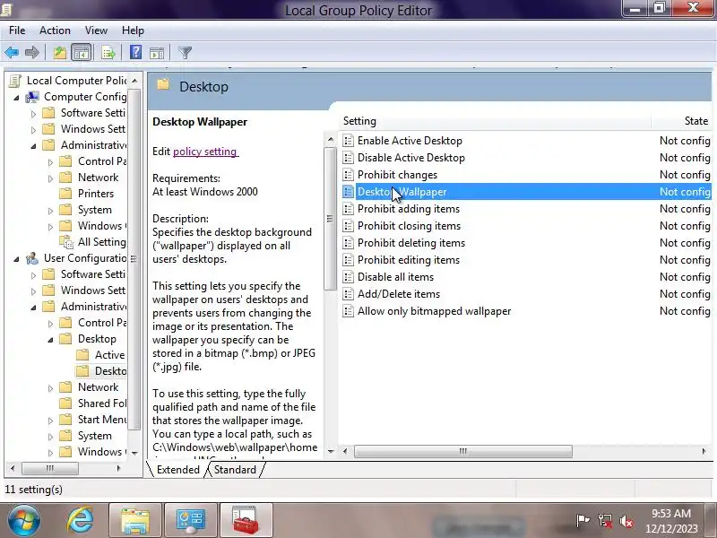
Task: Click the Prohibit changes policy icon
Action: coord(348,175)
